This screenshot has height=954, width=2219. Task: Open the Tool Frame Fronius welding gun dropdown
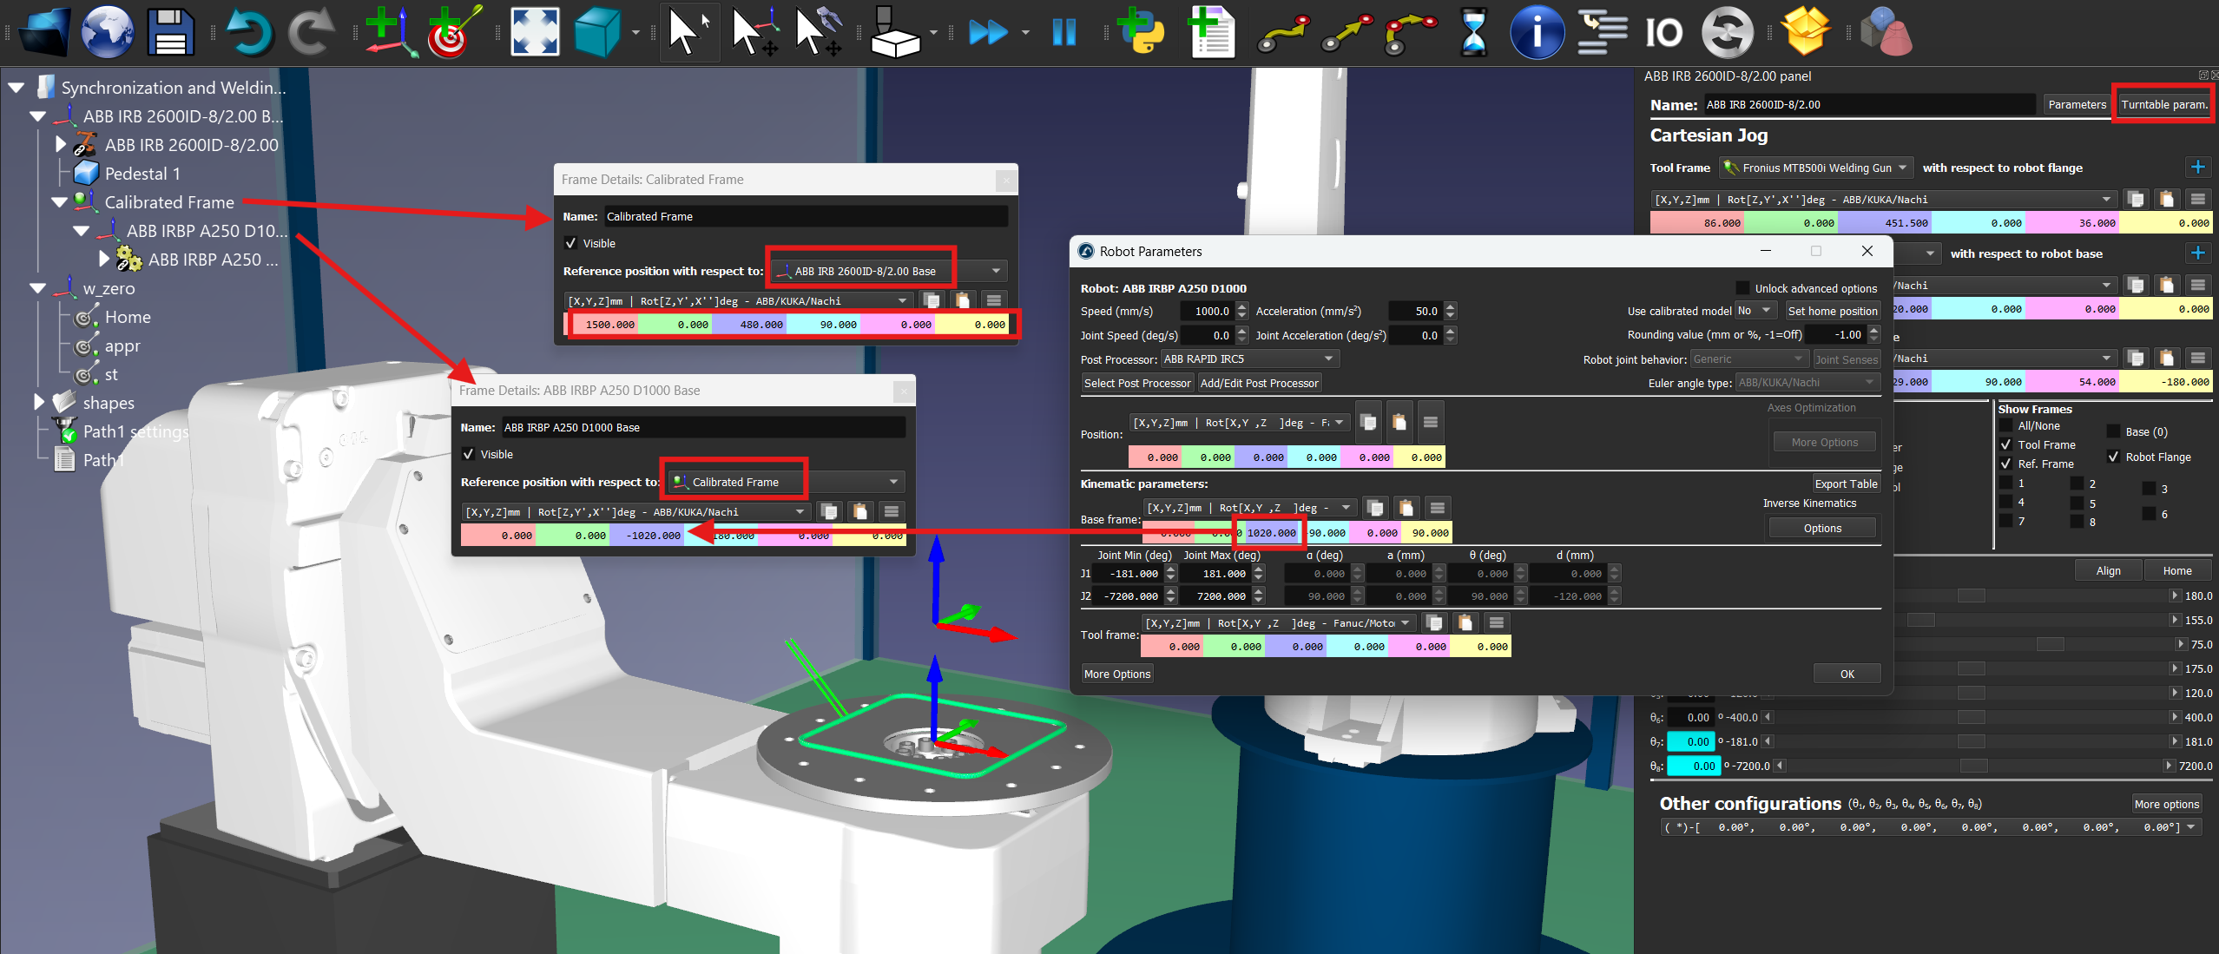pos(1816,168)
